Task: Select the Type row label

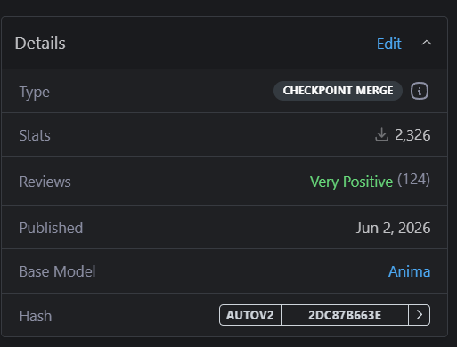Action: 35,92
